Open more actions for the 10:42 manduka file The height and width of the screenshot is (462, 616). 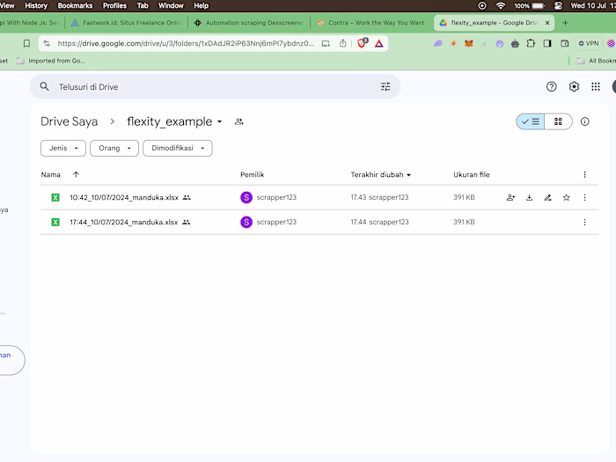pyautogui.click(x=584, y=198)
